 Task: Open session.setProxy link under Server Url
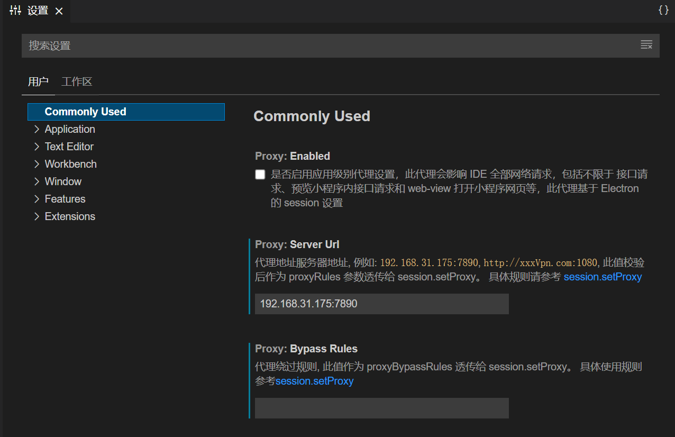pyautogui.click(x=603, y=277)
